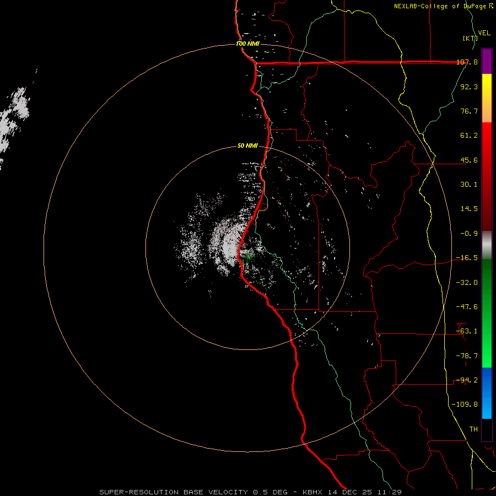Click the 76.7 legend value
The height and width of the screenshot is (496, 496).
point(469,111)
